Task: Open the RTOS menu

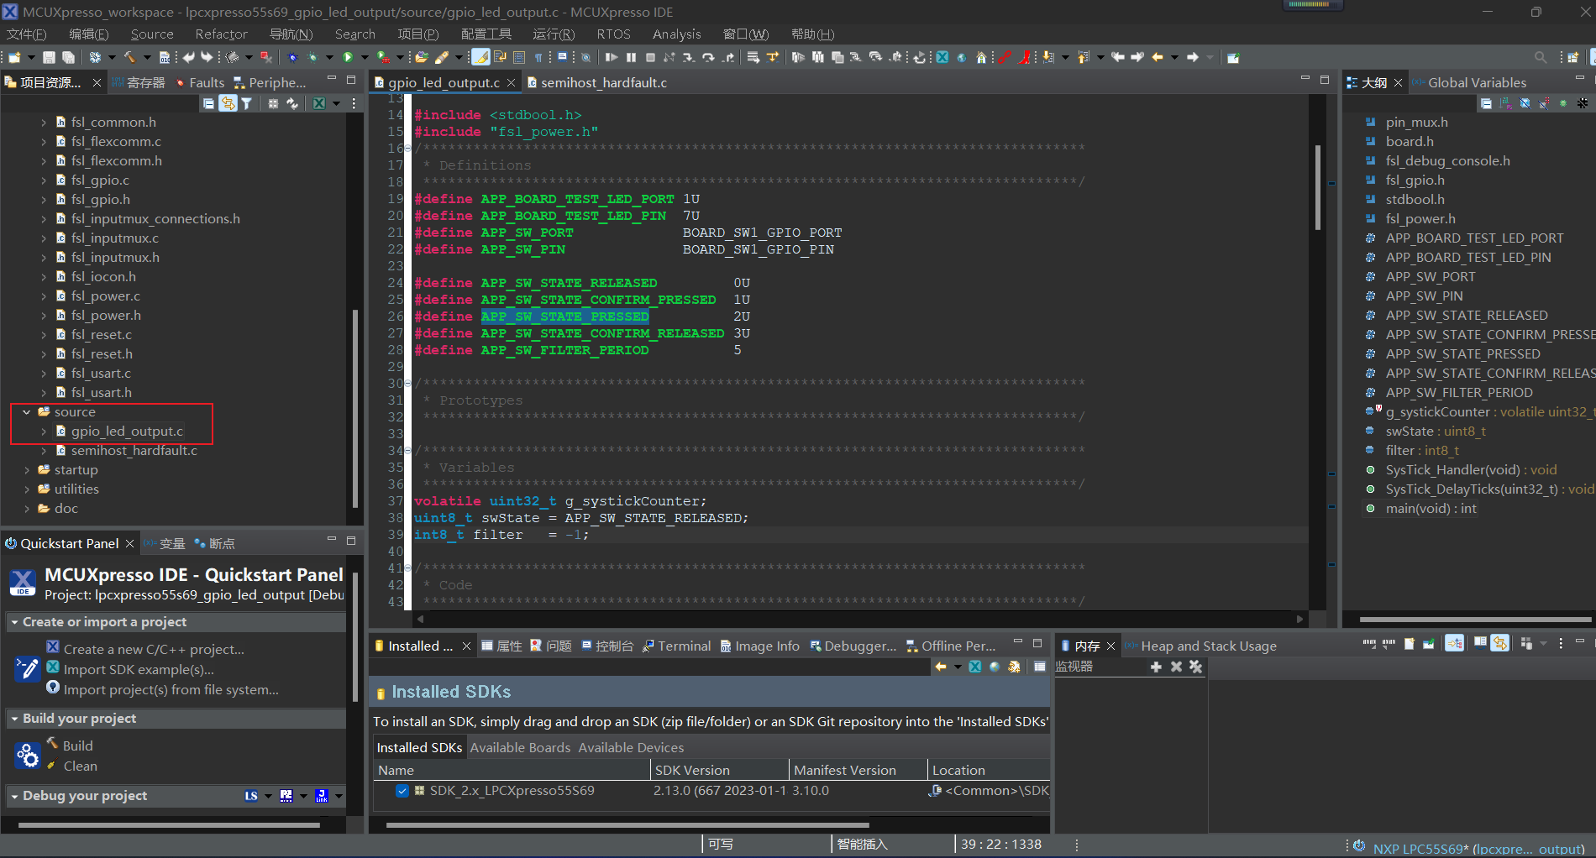Action: [x=613, y=34]
